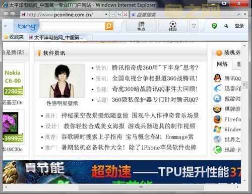Open the 焦点 news toolbar button
Image resolution: width=252 pixels, height=194 pixels.
click(141, 26)
